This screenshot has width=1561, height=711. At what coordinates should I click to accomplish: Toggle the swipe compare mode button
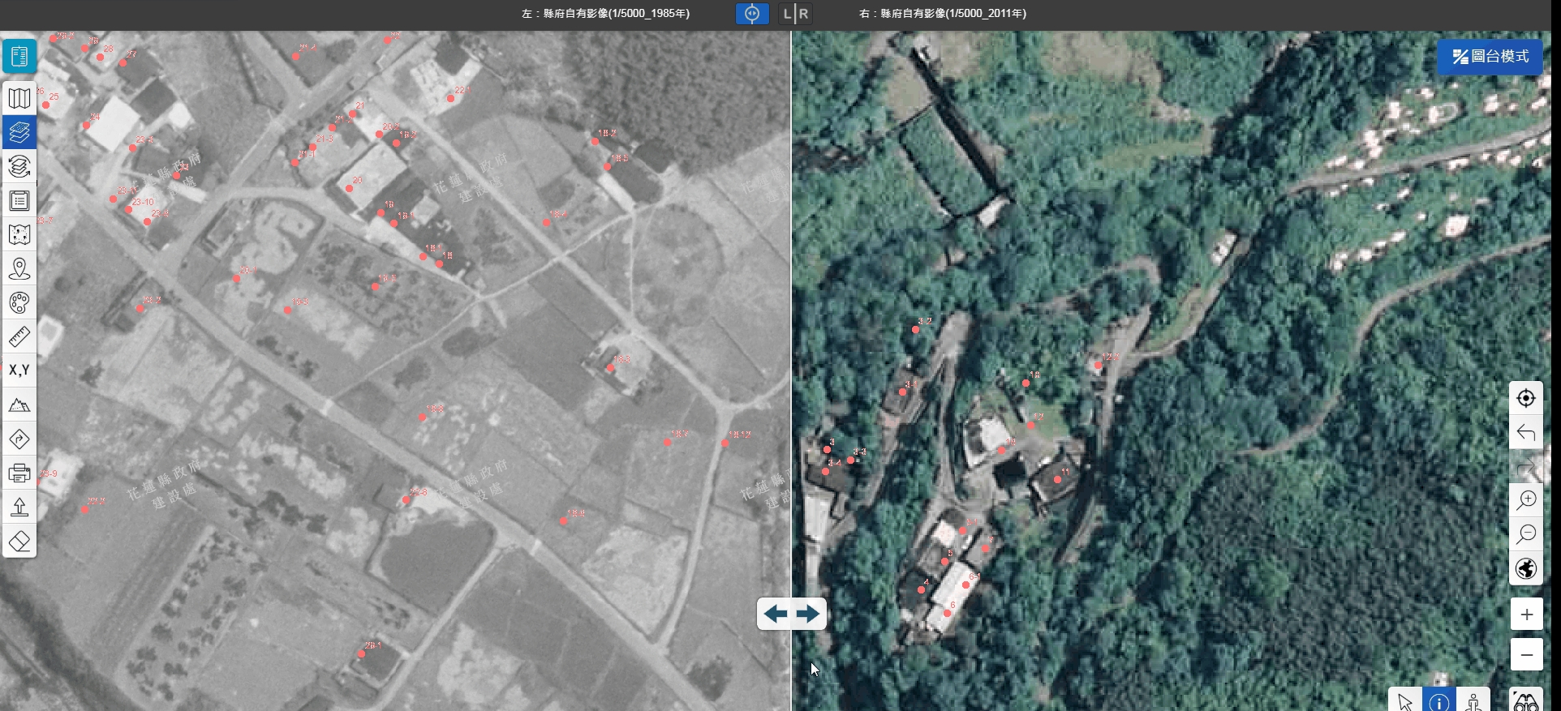751,14
